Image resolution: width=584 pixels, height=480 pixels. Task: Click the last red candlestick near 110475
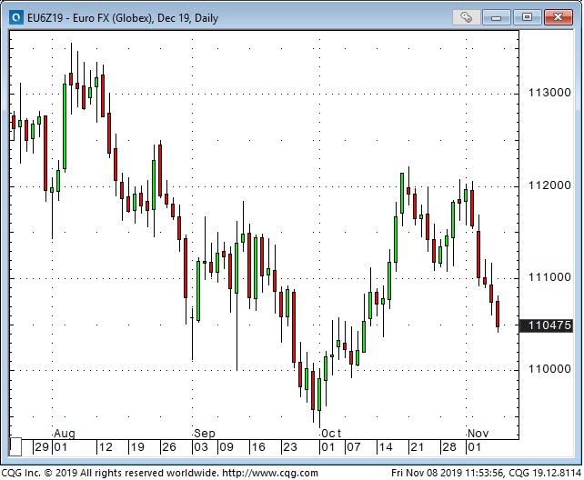[498, 315]
